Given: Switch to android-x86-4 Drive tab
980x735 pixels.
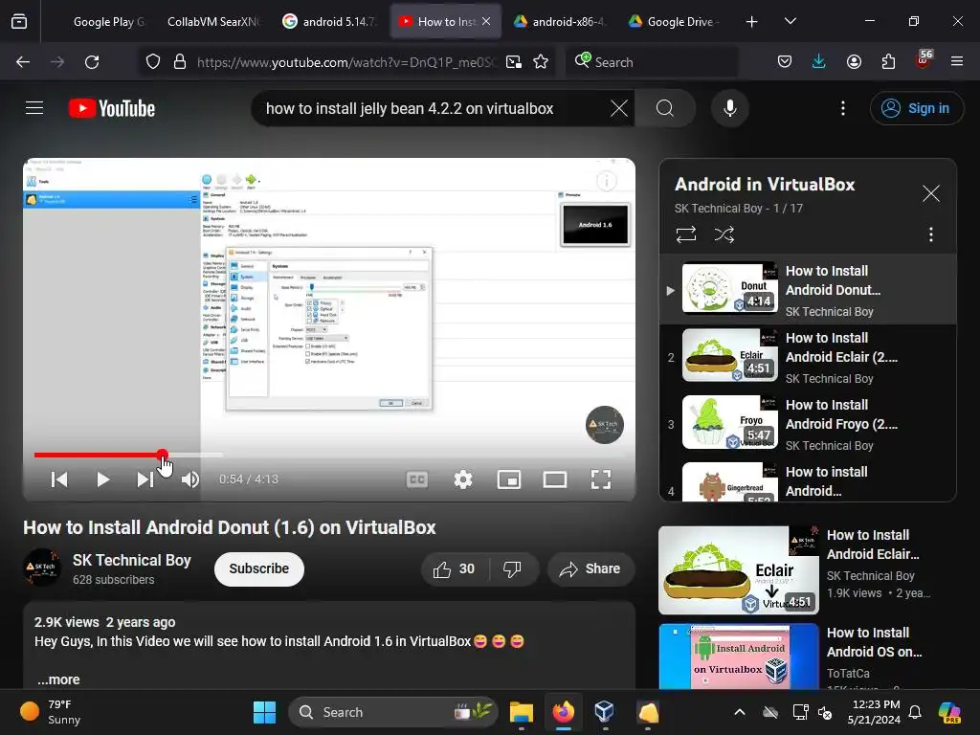Looking at the screenshot, I should coord(561,21).
